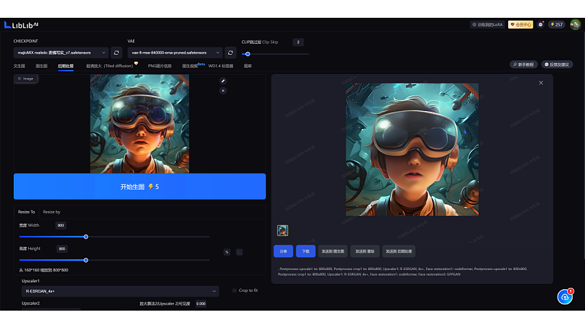Select the 后期处理 tab

tap(66, 66)
